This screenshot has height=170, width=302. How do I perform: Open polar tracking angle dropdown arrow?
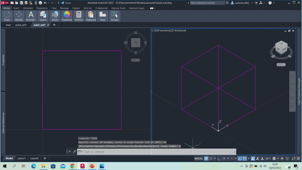coord(228,158)
